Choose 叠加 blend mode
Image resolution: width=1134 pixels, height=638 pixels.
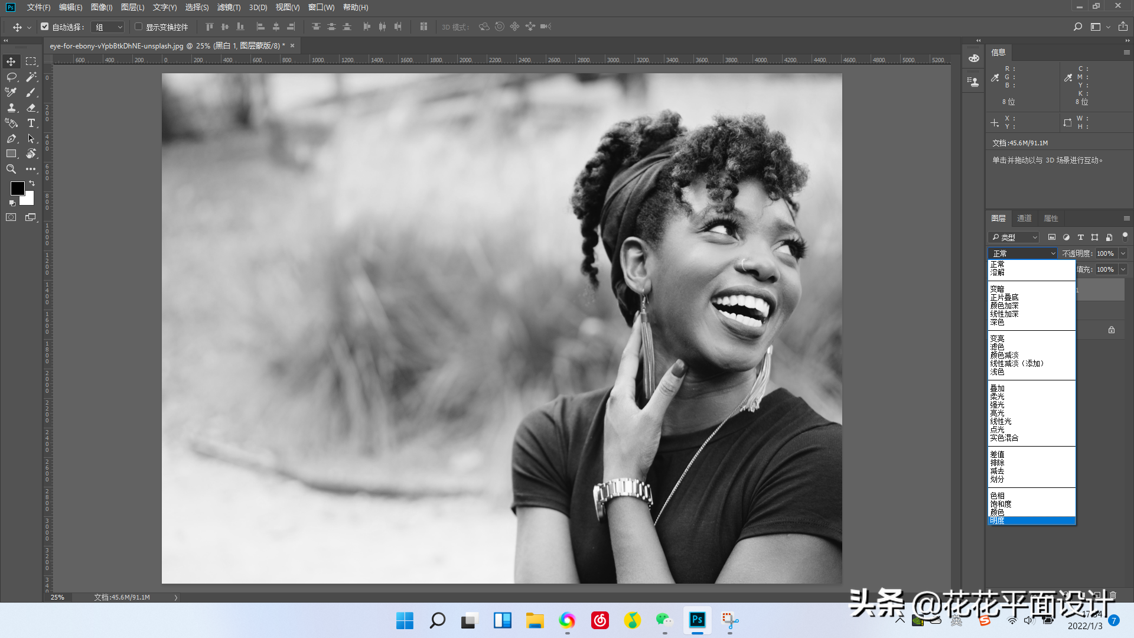pyautogui.click(x=1031, y=389)
